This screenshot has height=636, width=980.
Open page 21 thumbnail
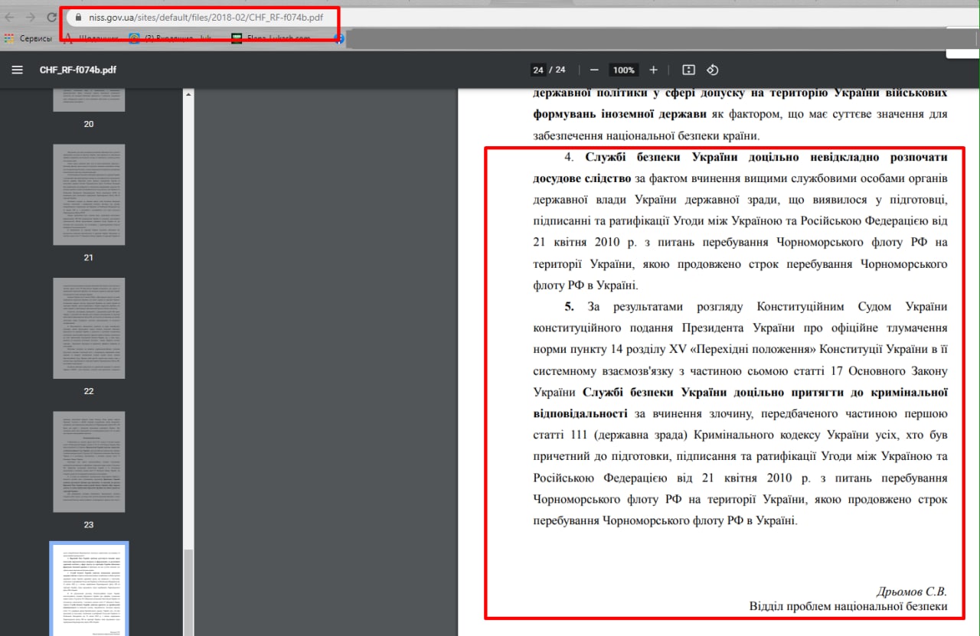point(89,194)
